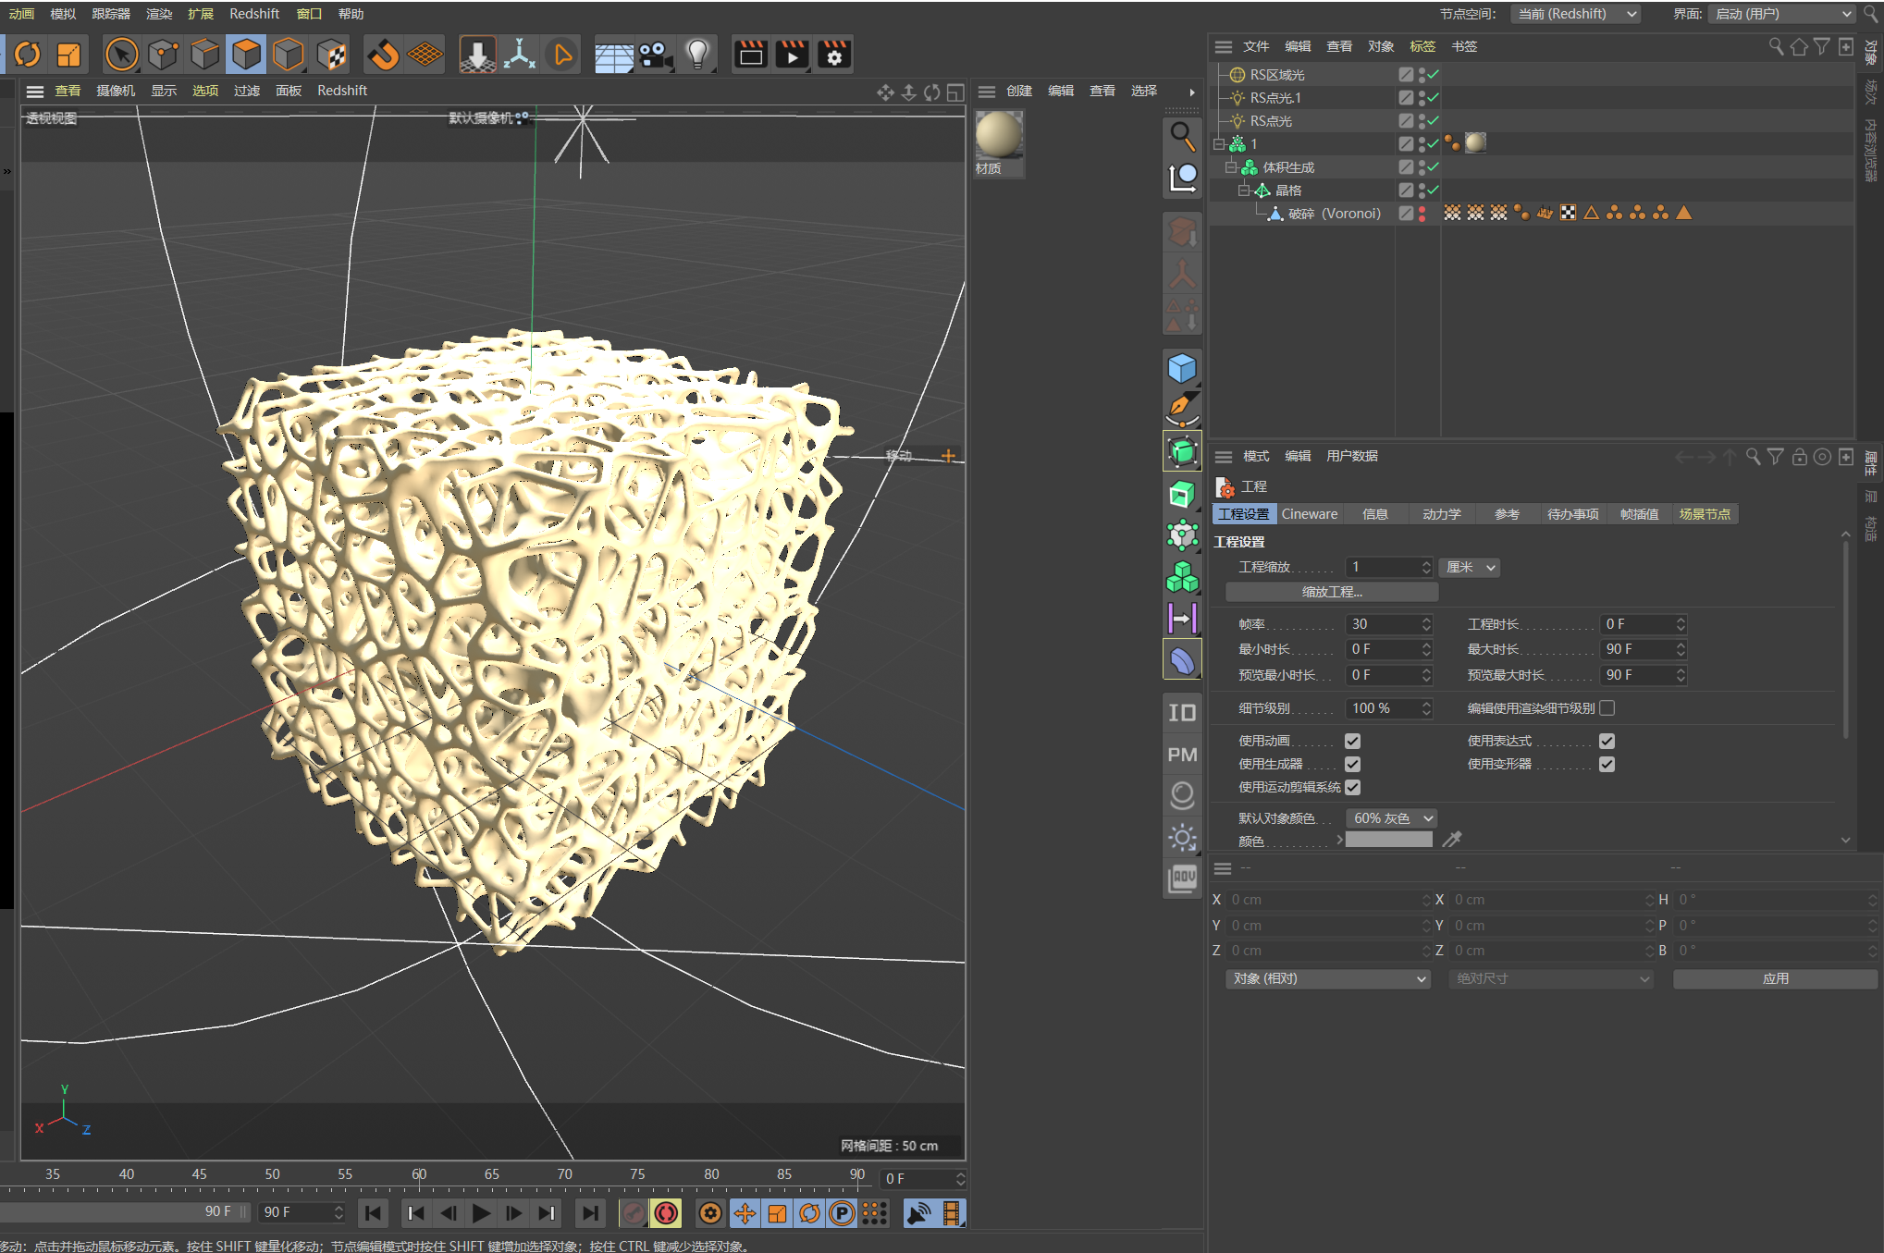Click the blue deformer capsule icon
Image resolution: width=1884 pixels, height=1253 pixels.
pos(1182,660)
